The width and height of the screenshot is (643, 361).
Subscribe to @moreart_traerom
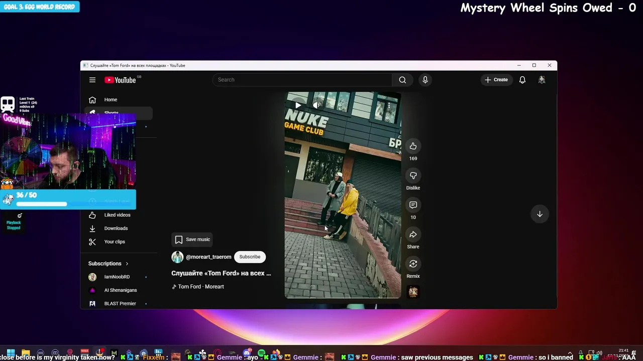[250, 257]
